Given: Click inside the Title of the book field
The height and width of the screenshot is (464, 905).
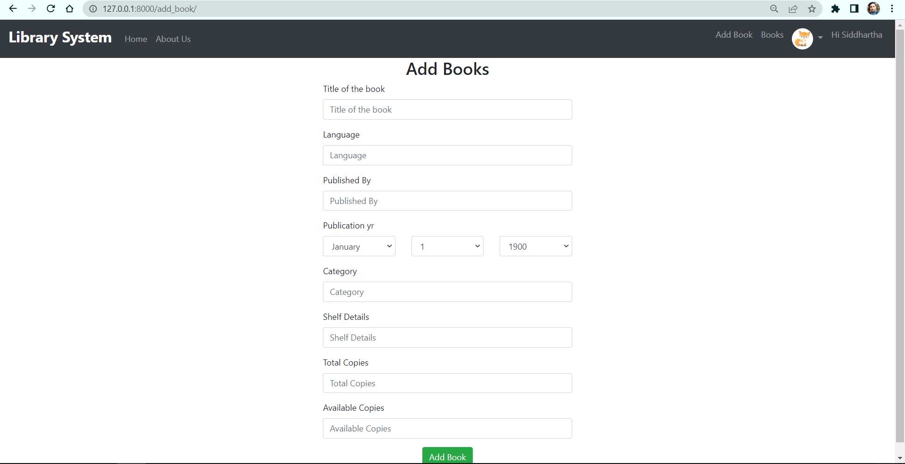Looking at the screenshot, I should click(447, 109).
